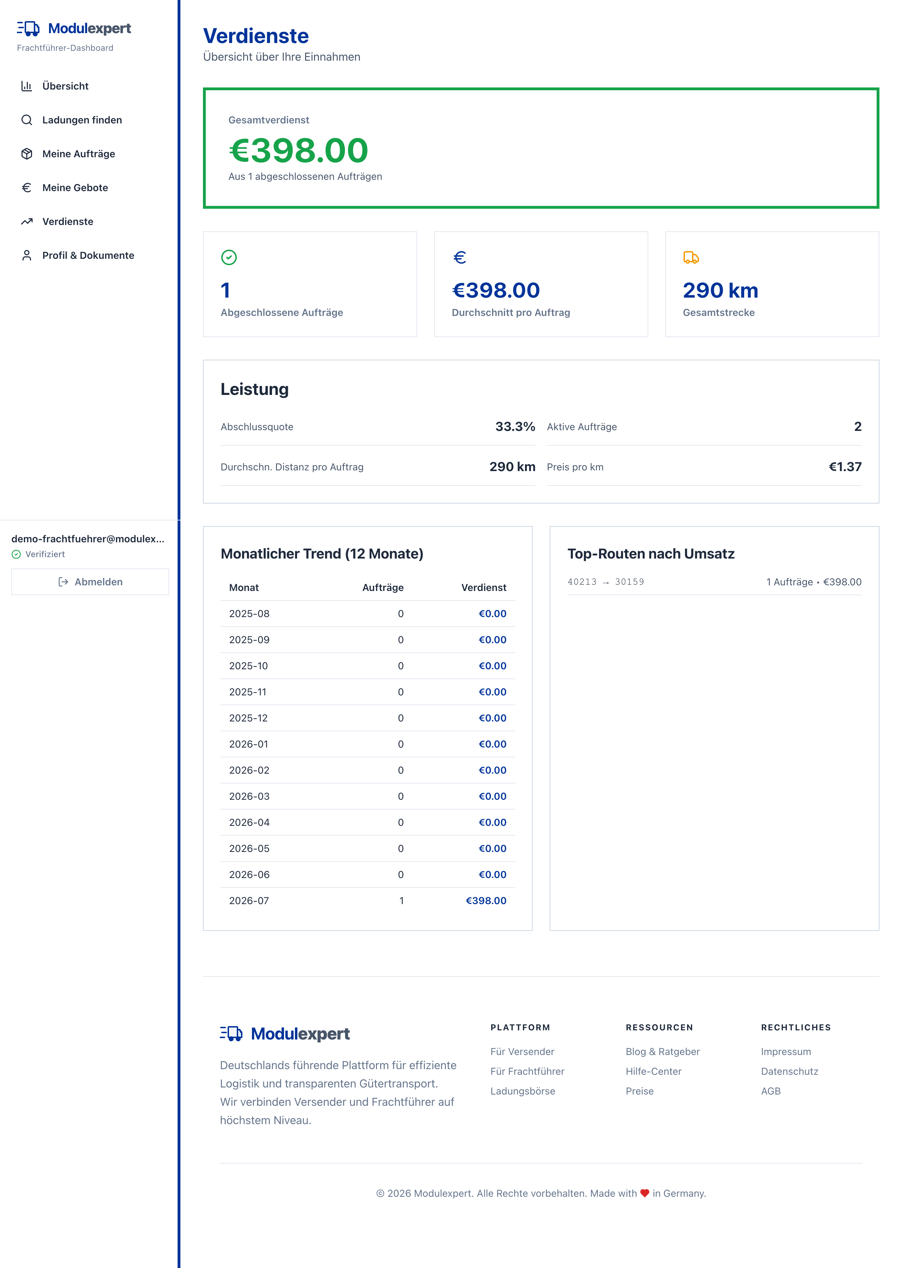Open the Hilfe-Center link
902x1268 pixels.
(x=653, y=1071)
